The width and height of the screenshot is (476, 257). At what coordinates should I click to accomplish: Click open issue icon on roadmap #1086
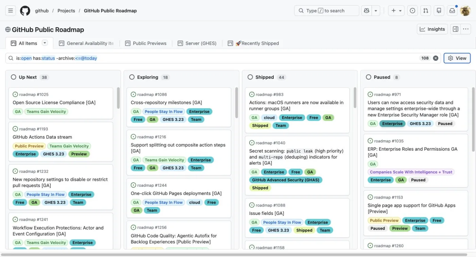click(x=134, y=94)
